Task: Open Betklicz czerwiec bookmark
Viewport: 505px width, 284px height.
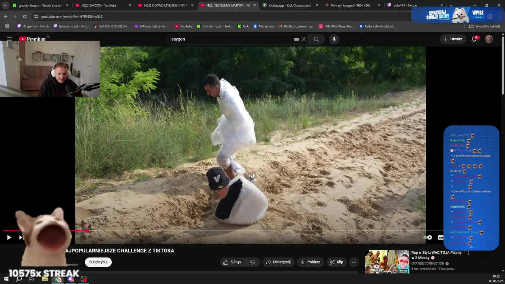Action: [x=296, y=26]
